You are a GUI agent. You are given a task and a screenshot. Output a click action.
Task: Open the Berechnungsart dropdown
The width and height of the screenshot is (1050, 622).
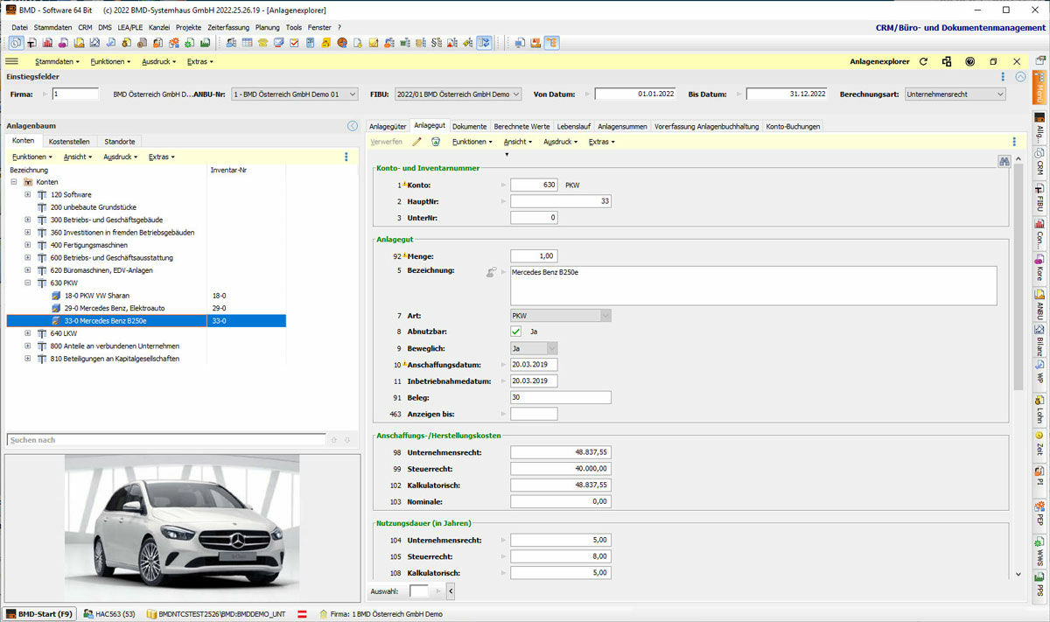pyautogui.click(x=999, y=94)
